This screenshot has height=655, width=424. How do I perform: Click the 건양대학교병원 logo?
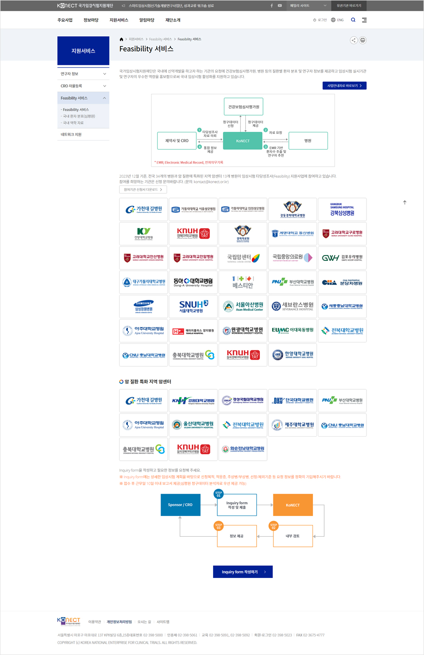(x=144, y=234)
